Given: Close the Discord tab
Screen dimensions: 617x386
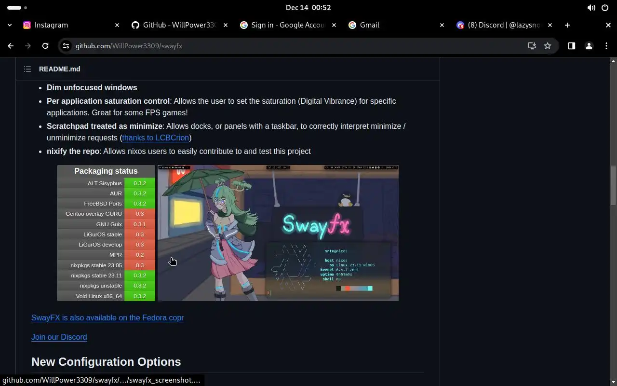Looking at the screenshot, I should click(550, 25).
